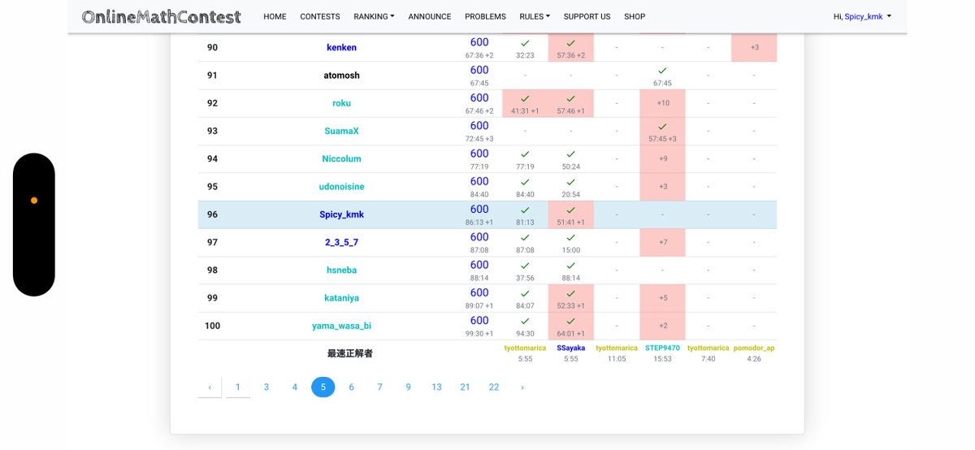Click green checkmark at atomosh's 67:45 cell
975x450 pixels.
pyautogui.click(x=662, y=71)
